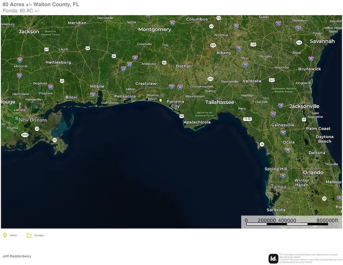Image resolution: width=343 pixels, height=265 pixels.
Task: Click the Montgomery city label
Action: click(x=155, y=30)
